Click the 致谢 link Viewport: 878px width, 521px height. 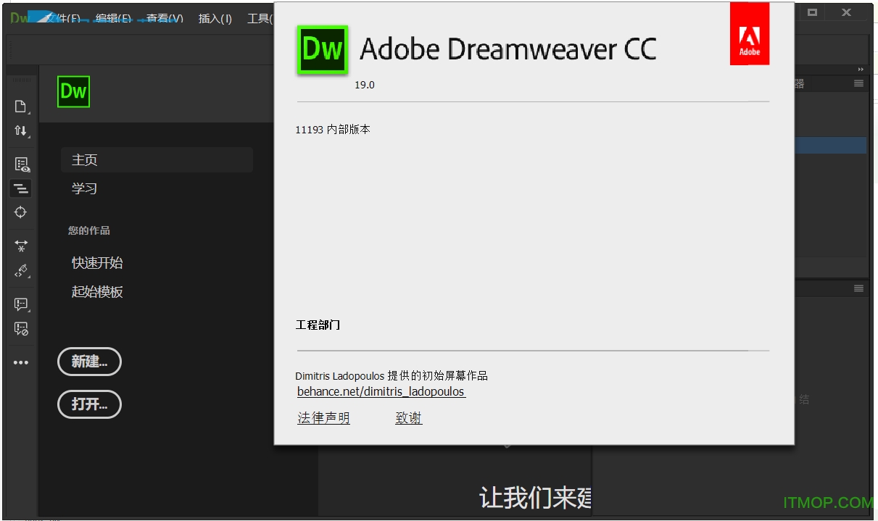coord(408,417)
